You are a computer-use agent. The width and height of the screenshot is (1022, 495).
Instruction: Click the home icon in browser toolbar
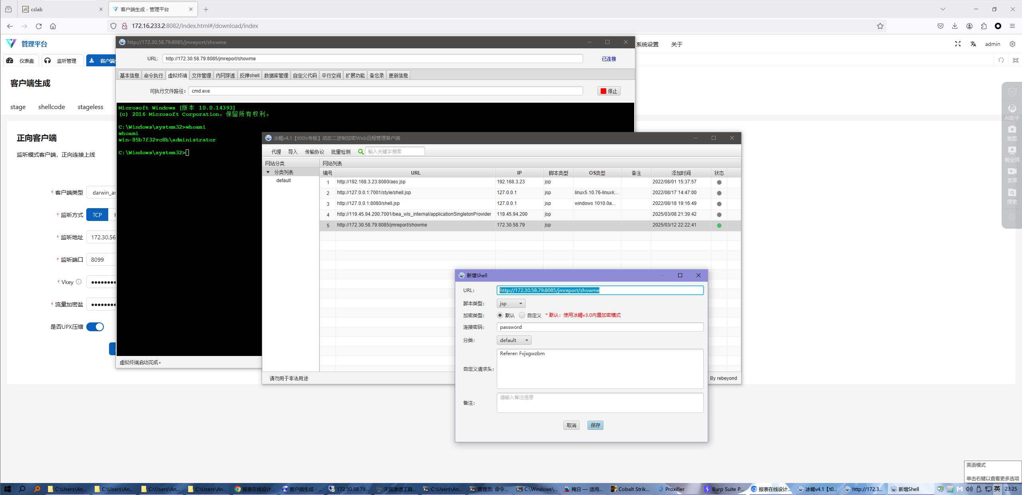(53, 26)
